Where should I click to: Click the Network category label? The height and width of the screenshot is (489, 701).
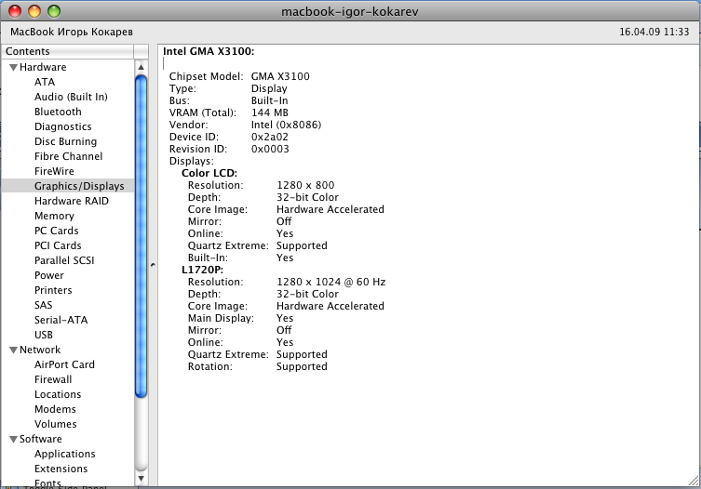coord(40,350)
